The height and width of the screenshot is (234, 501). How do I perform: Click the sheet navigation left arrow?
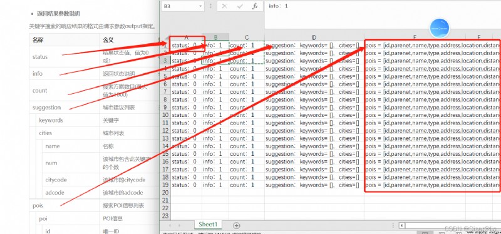[170, 225]
